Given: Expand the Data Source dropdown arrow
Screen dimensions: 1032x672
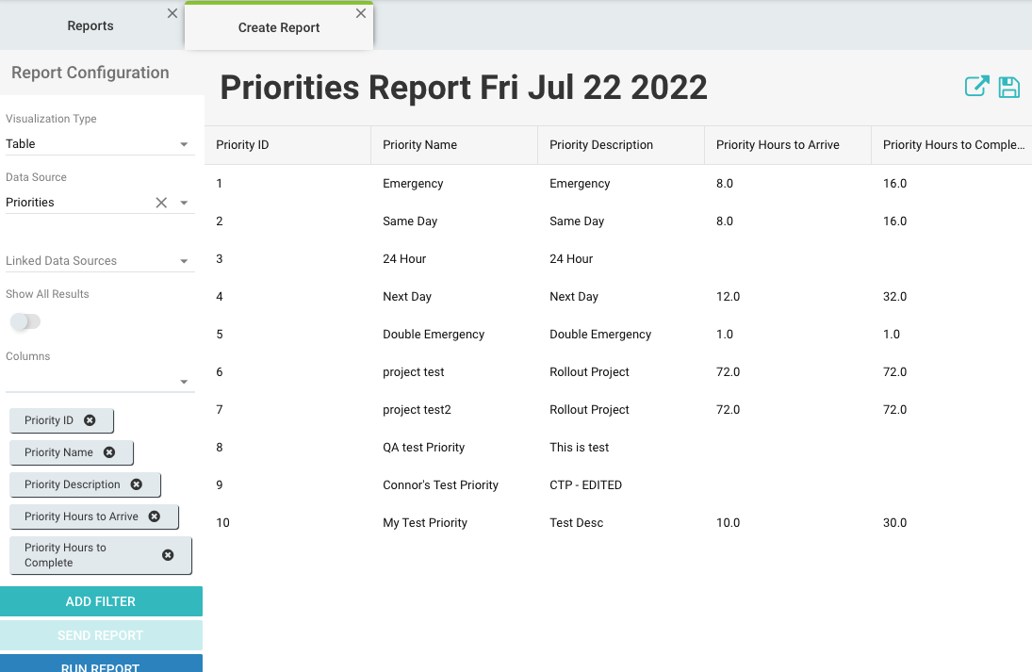Looking at the screenshot, I should tap(184, 203).
